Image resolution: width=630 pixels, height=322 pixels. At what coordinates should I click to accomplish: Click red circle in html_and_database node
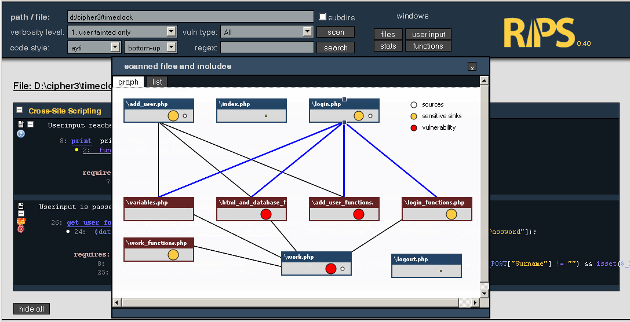pyautogui.click(x=266, y=214)
